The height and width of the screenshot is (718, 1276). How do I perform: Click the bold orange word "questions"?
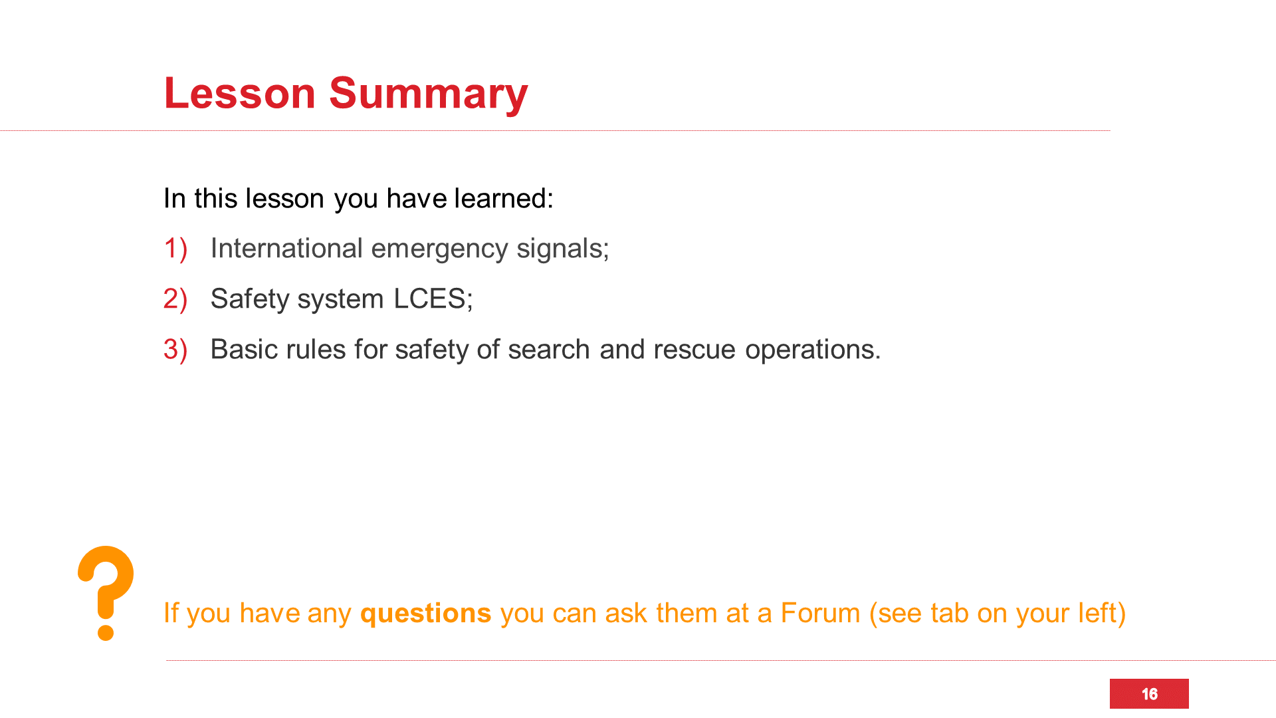tap(425, 613)
